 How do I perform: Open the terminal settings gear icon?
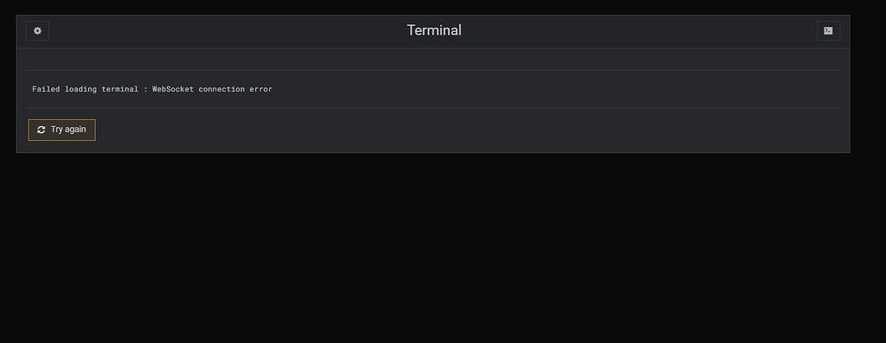tap(37, 31)
